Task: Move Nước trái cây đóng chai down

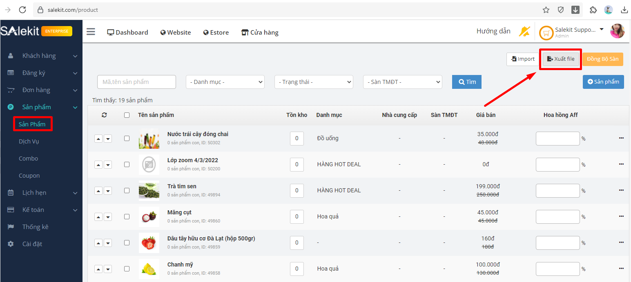Action: pos(108,139)
